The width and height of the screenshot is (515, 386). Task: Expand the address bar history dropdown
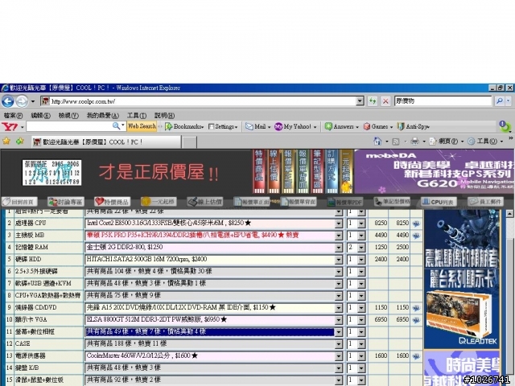click(360, 101)
